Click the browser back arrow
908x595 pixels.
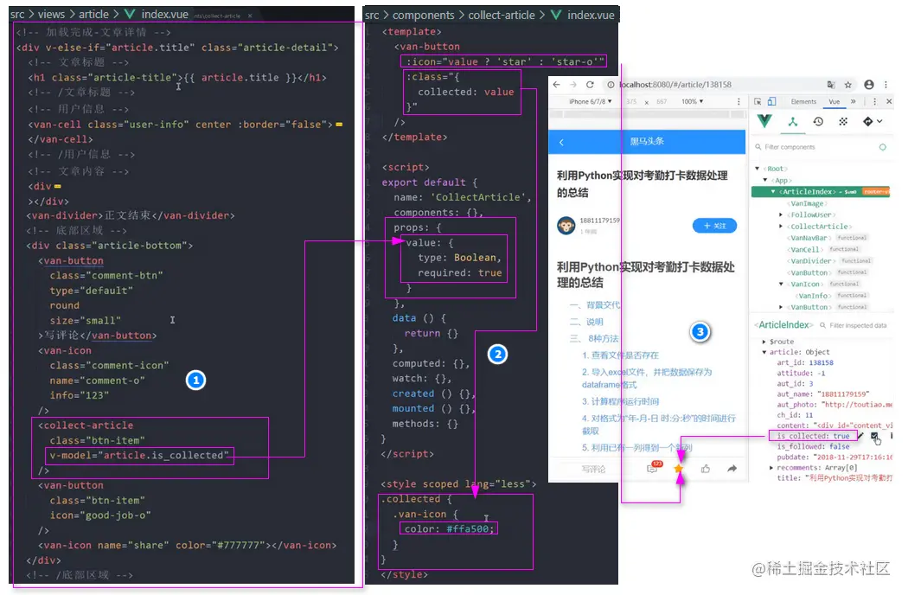click(557, 85)
